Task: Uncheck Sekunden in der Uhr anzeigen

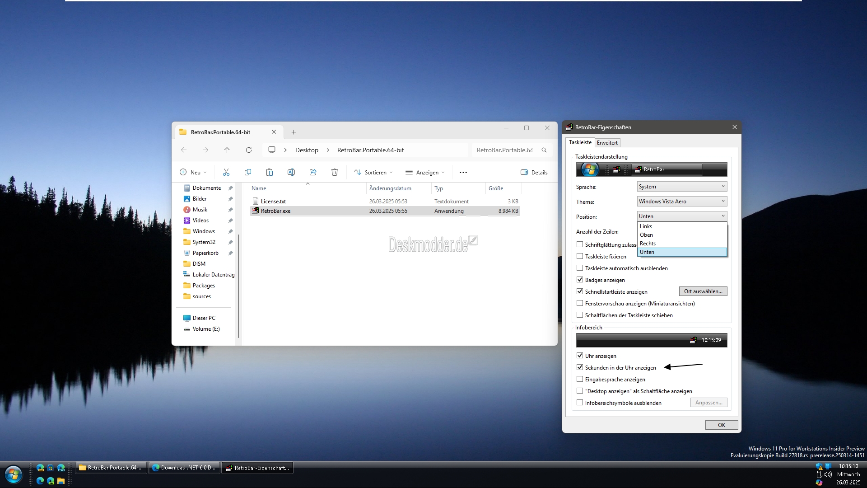Action: (580, 367)
